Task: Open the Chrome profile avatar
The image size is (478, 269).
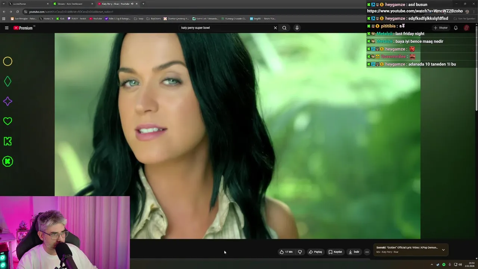Action: tap(467, 12)
